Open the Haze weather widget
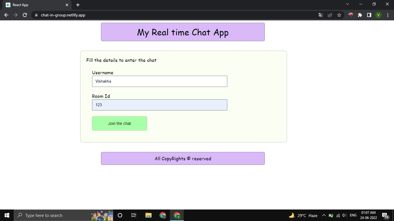 [302, 215]
